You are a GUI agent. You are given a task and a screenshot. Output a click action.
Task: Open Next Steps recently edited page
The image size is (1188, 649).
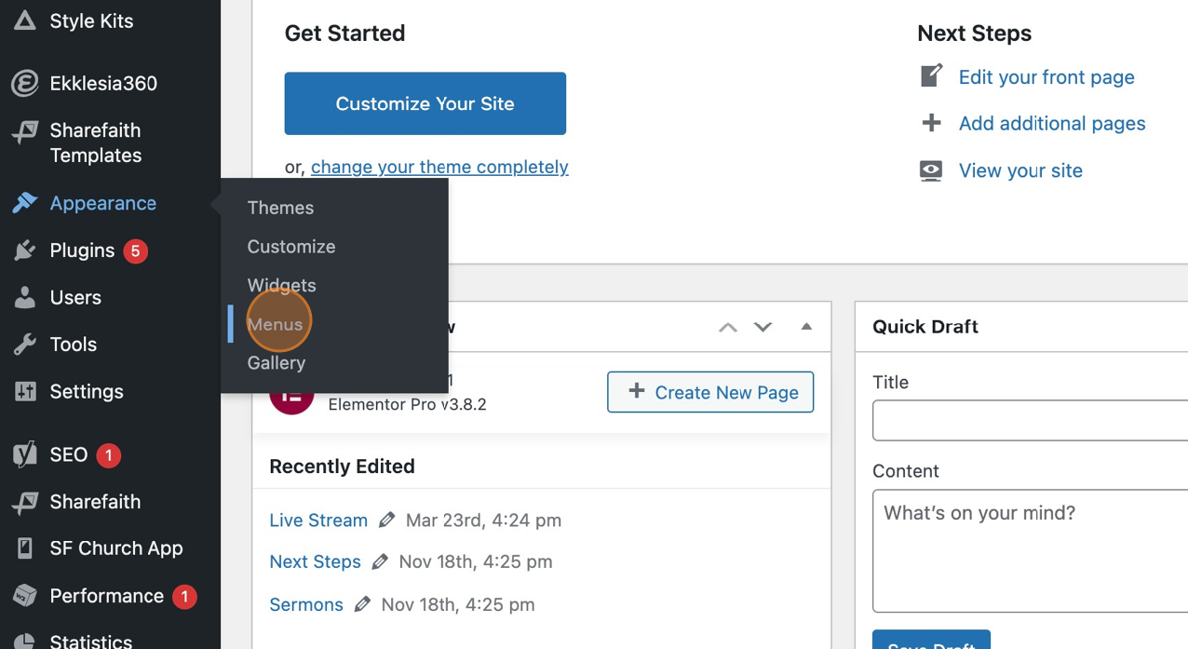(315, 561)
